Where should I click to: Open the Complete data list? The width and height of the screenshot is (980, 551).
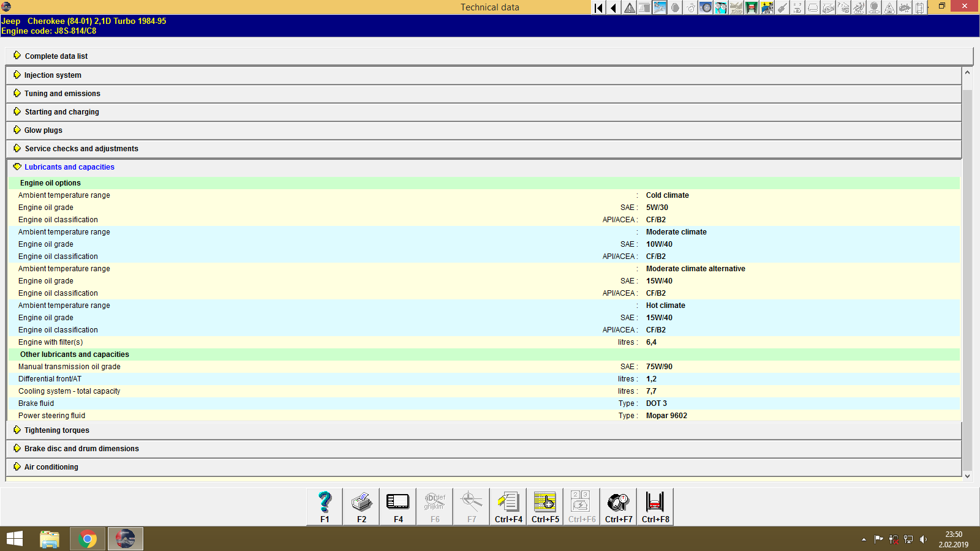pos(56,56)
